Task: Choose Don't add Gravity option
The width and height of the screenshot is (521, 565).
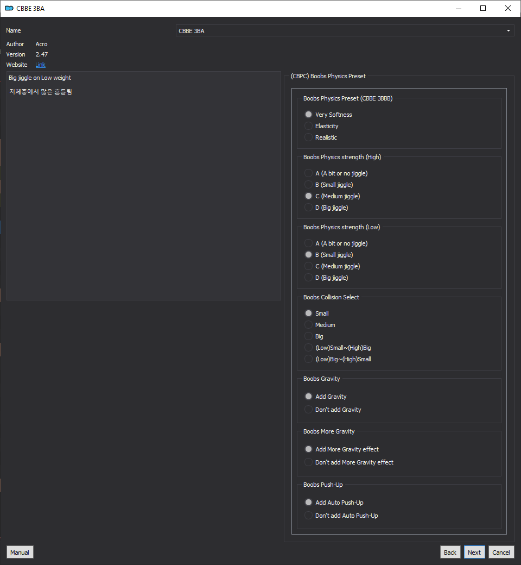Action: click(333, 410)
